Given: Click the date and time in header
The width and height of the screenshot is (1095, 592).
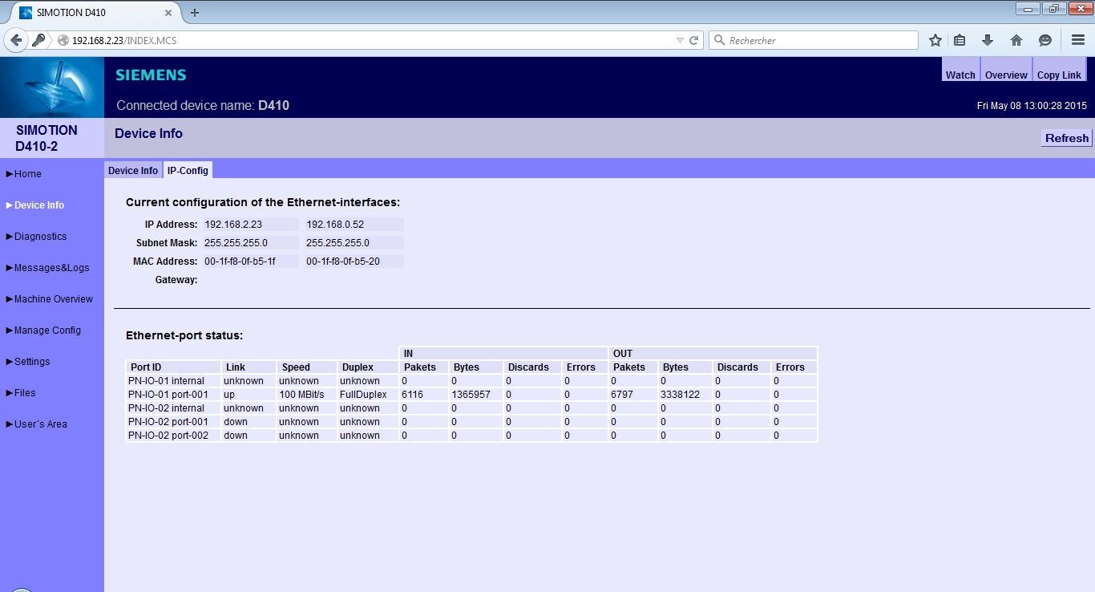Looking at the screenshot, I should [x=1032, y=106].
